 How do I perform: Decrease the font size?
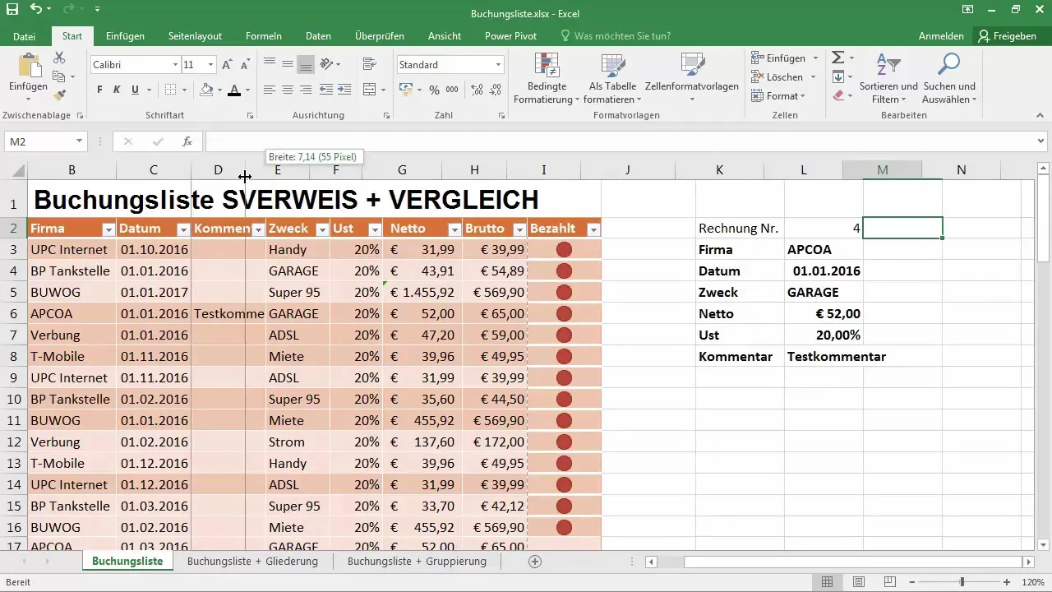[x=246, y=64]
